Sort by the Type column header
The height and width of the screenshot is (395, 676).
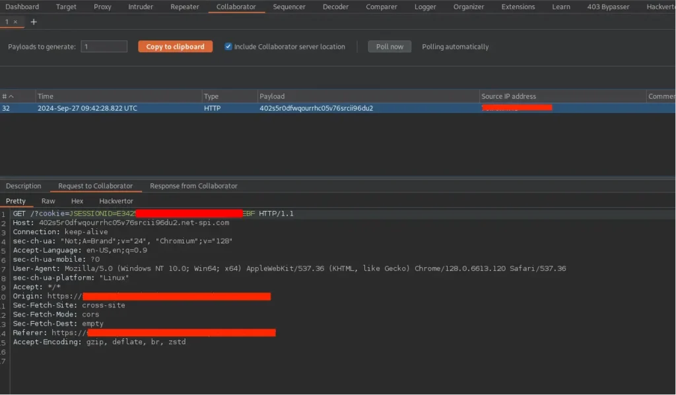click(x=229, y=96)
